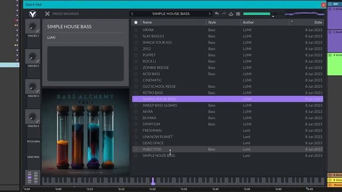Click the preset comments text box

click(x=85, y=63)
